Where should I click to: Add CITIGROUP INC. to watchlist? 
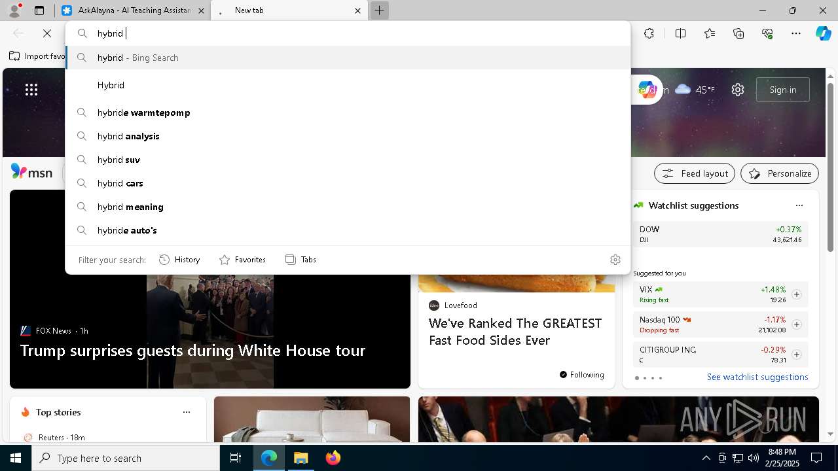pyautogui.click(x=797, y=355)
